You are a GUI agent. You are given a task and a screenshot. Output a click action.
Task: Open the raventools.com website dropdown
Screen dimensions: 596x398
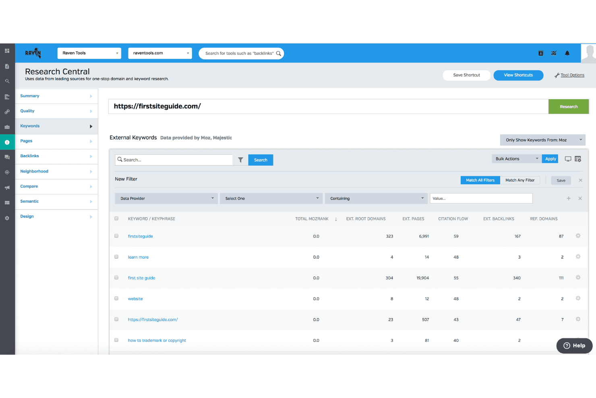click(x=160, y=53)
